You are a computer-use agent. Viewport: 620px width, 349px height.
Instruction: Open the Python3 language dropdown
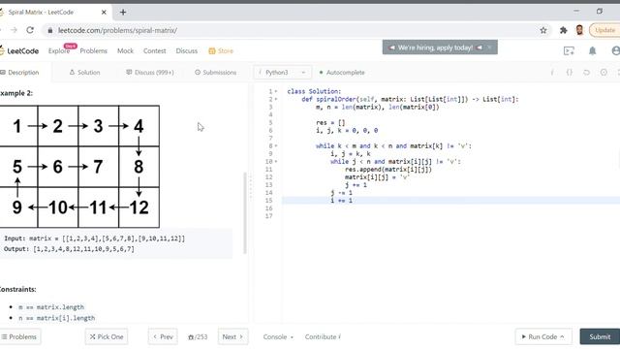click(282, 73)
